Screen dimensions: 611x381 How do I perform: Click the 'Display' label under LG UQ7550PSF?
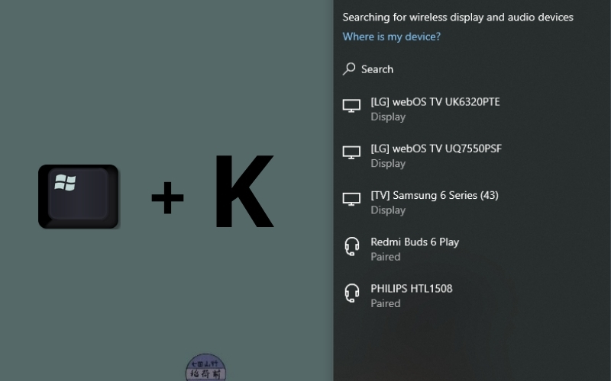[x=388, y=164]
